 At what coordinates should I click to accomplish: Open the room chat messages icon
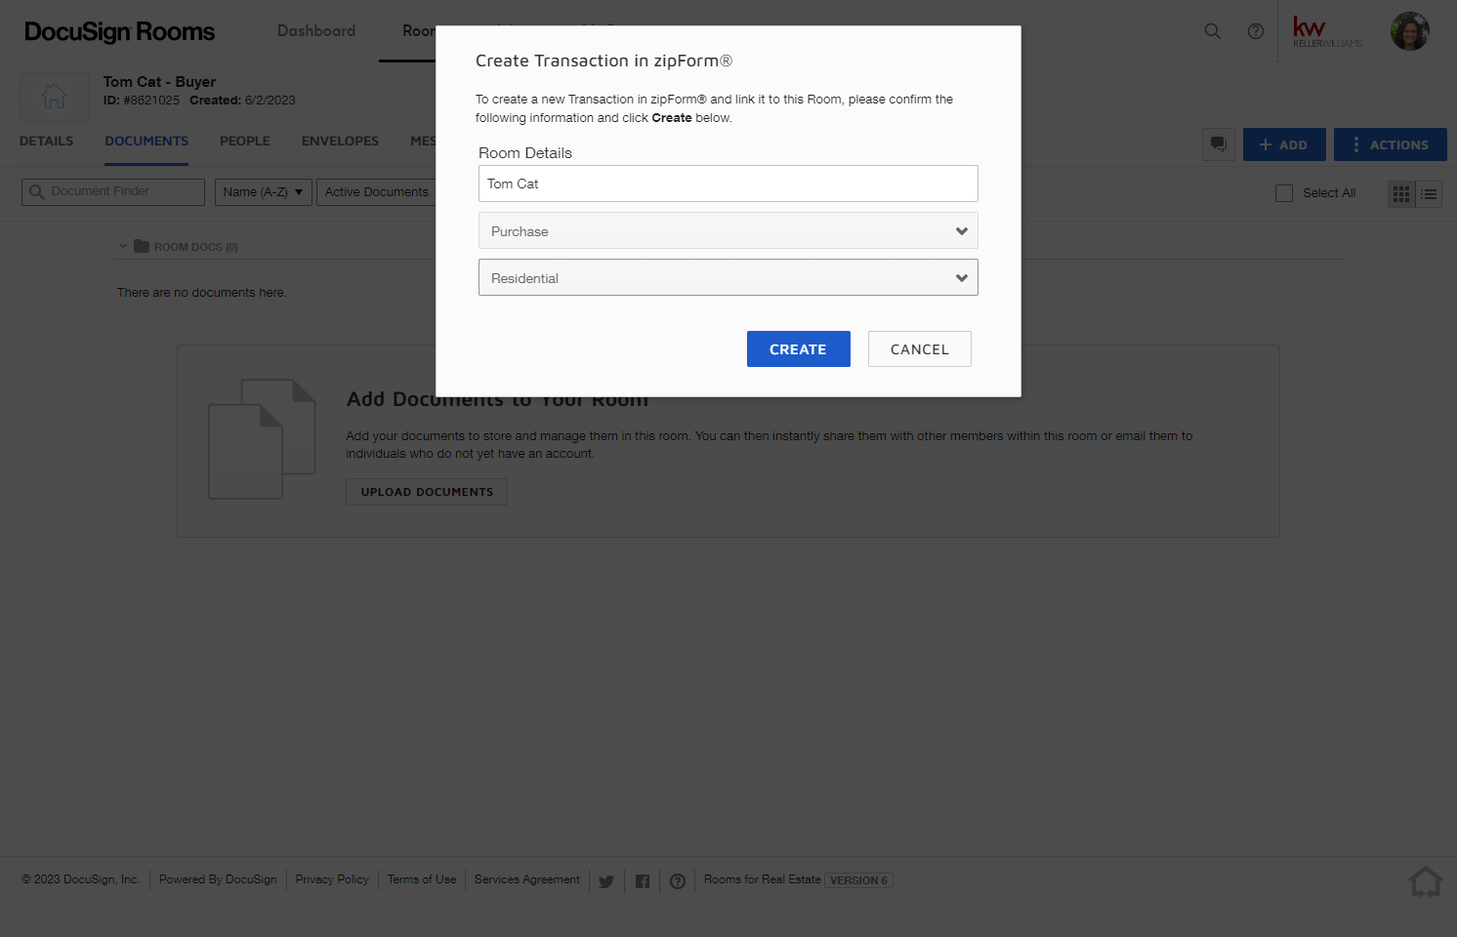coord(1219,144)
